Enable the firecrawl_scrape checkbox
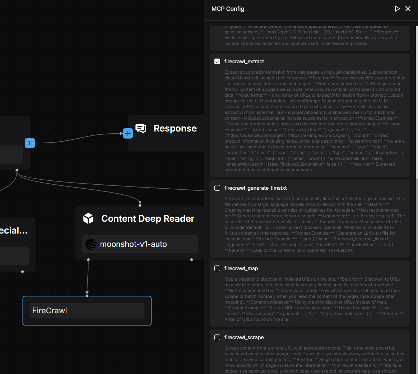Screen dimensions: 418x374 point(217,337)
